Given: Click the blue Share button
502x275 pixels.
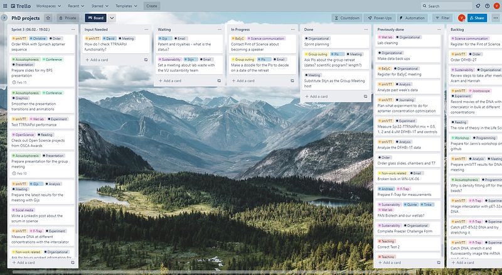Looking at the screenshot, I should pyautogui.click(x=480, y=18).
